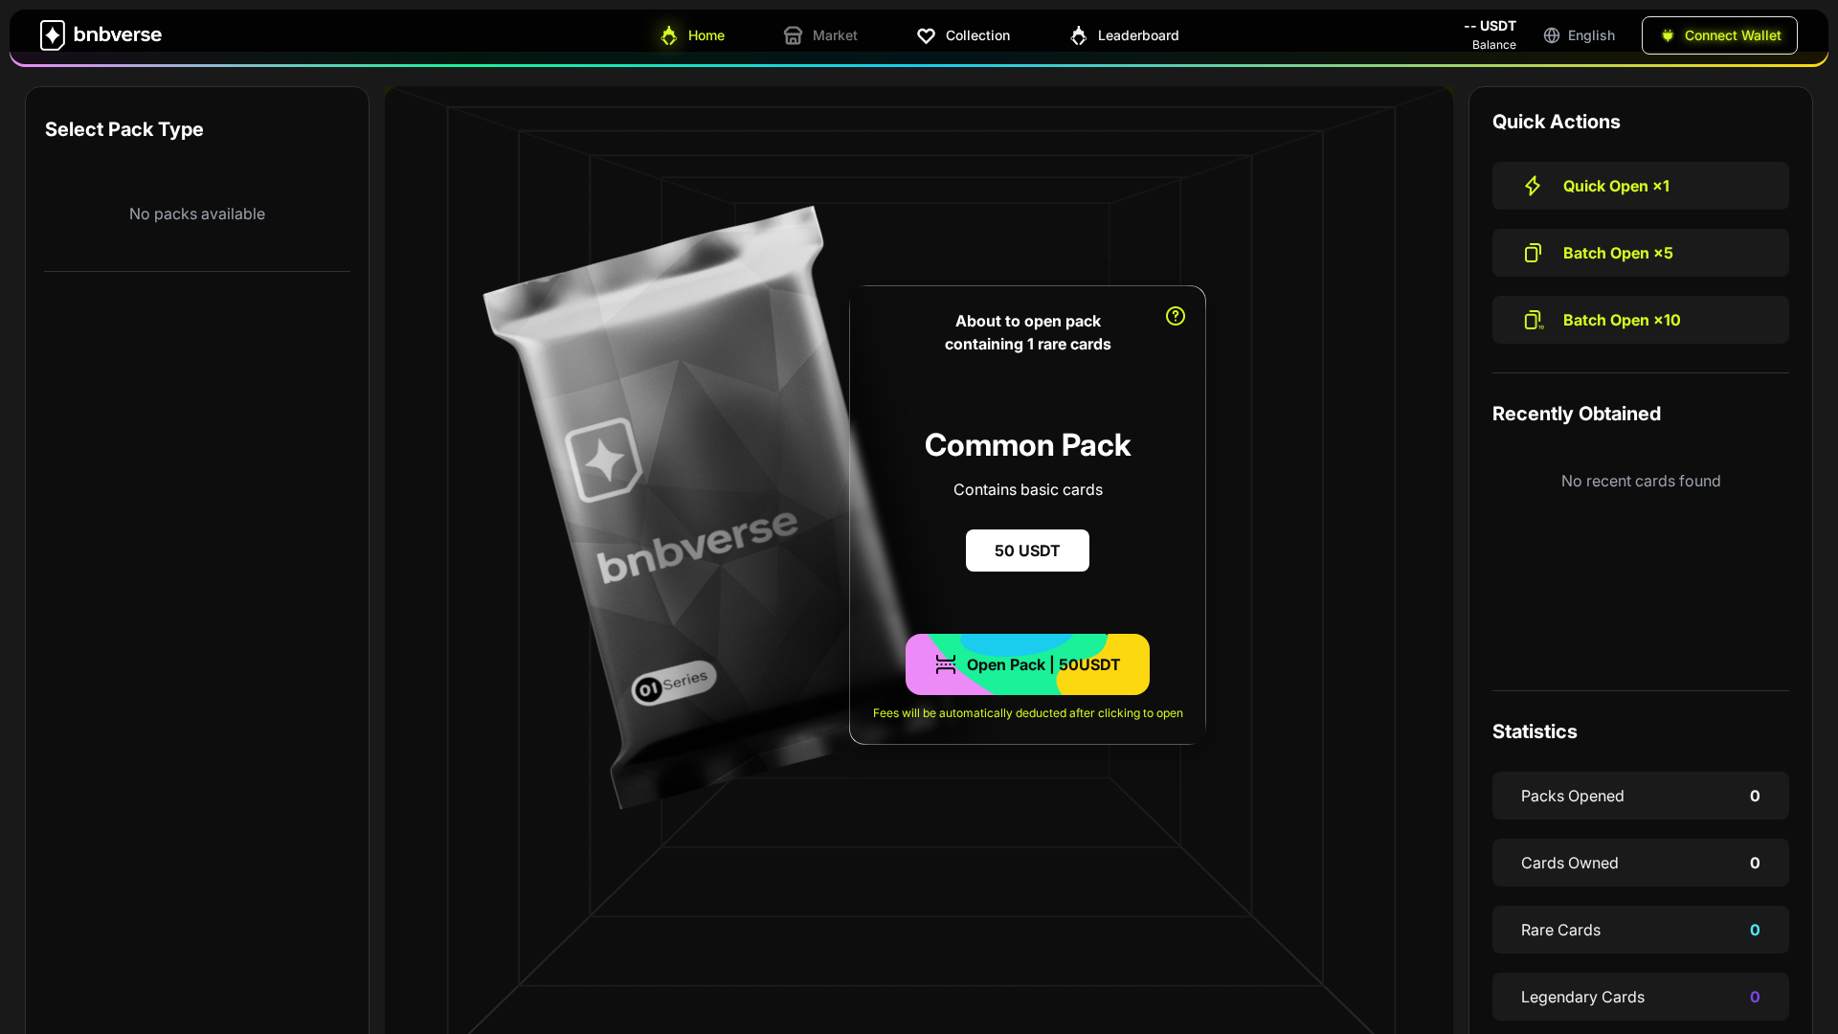Click the Packs Opened statistic row
Viewport: 1838px width, 1034px height.
tap(1641, 796)
